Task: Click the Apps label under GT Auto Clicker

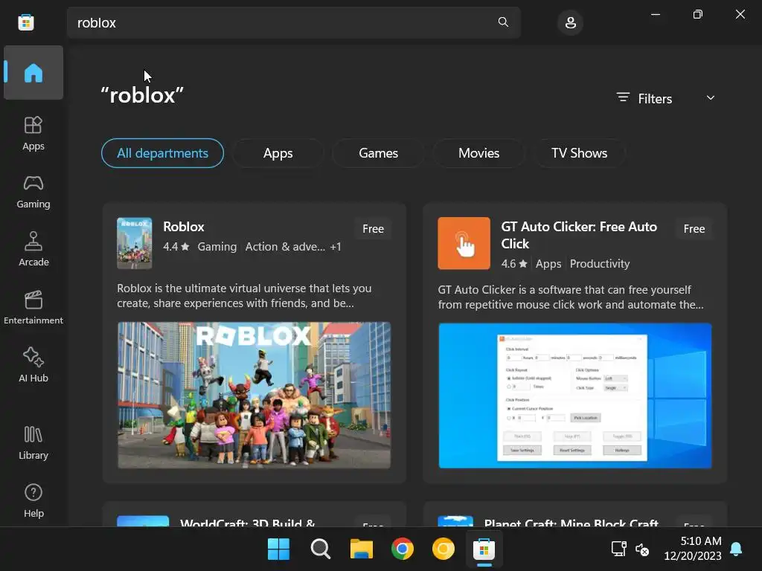Action: pos(548,264)
